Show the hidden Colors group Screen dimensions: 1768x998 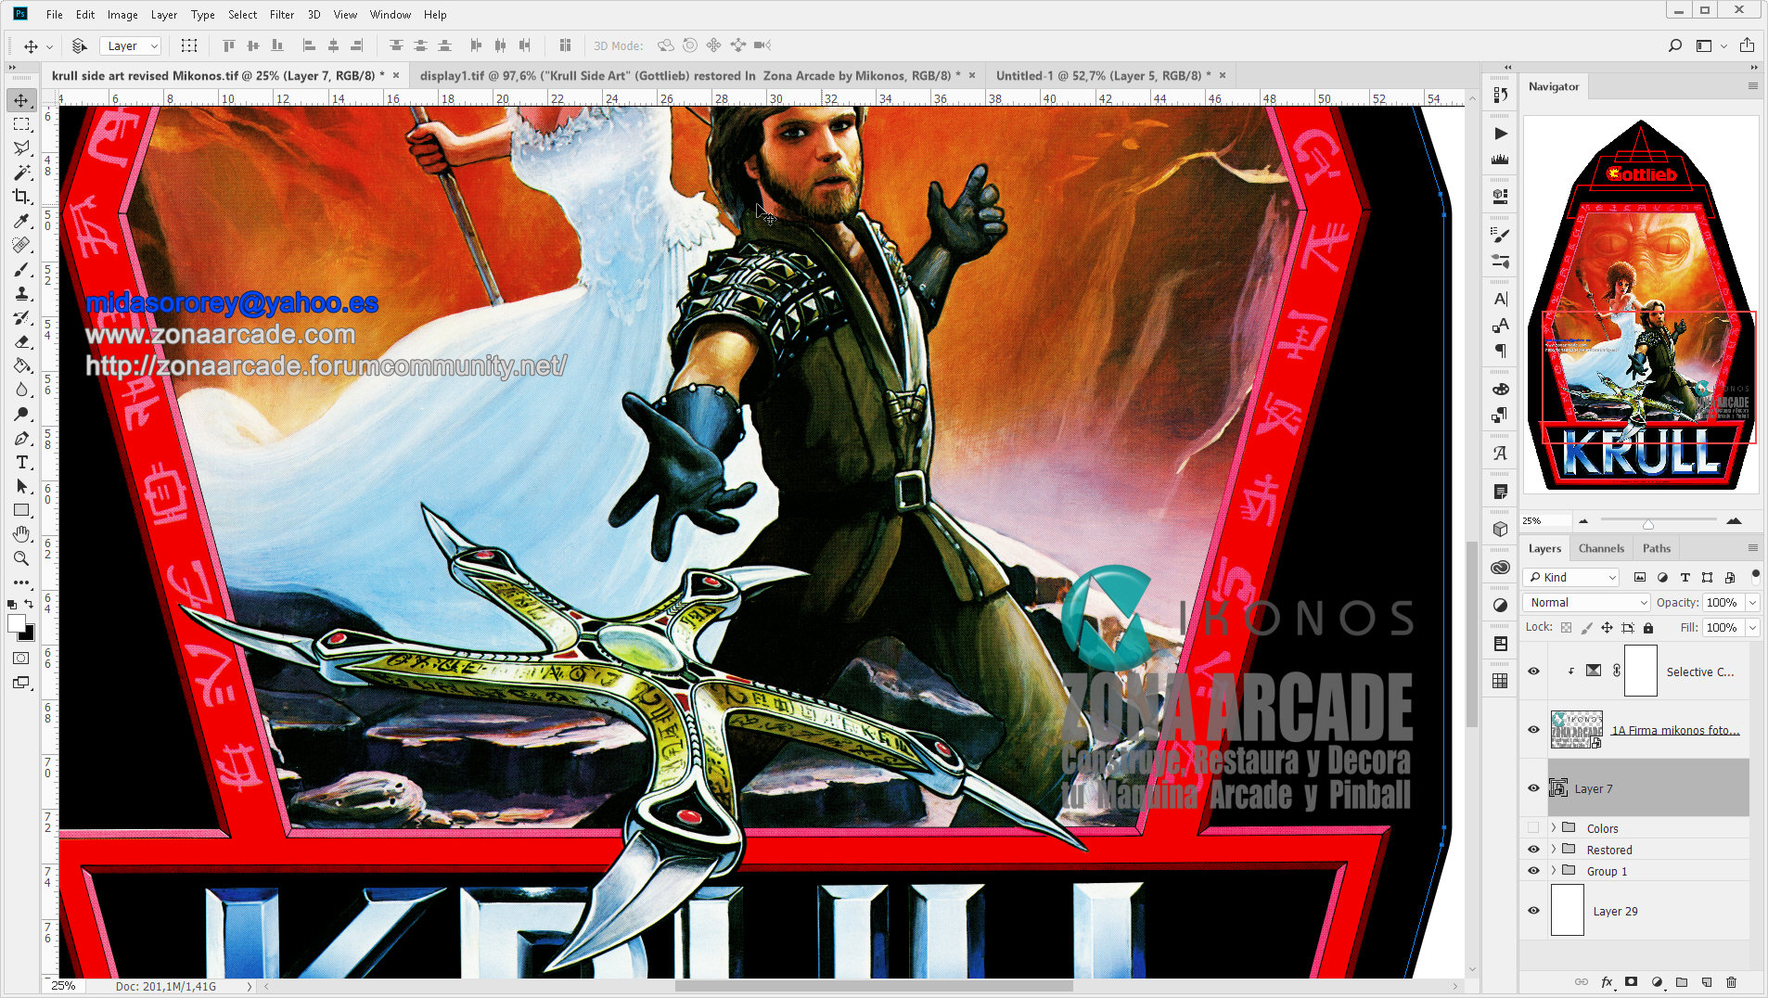[x=1533, y=828]
